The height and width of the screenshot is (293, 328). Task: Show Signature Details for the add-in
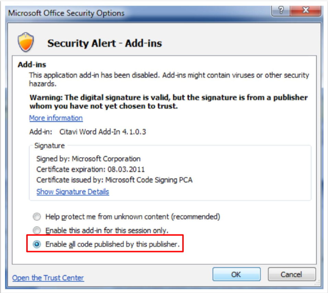coord(73,192)
